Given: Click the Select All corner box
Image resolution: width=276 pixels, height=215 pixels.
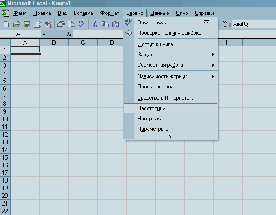Looking at the screenshot, I should pos(5,42).
